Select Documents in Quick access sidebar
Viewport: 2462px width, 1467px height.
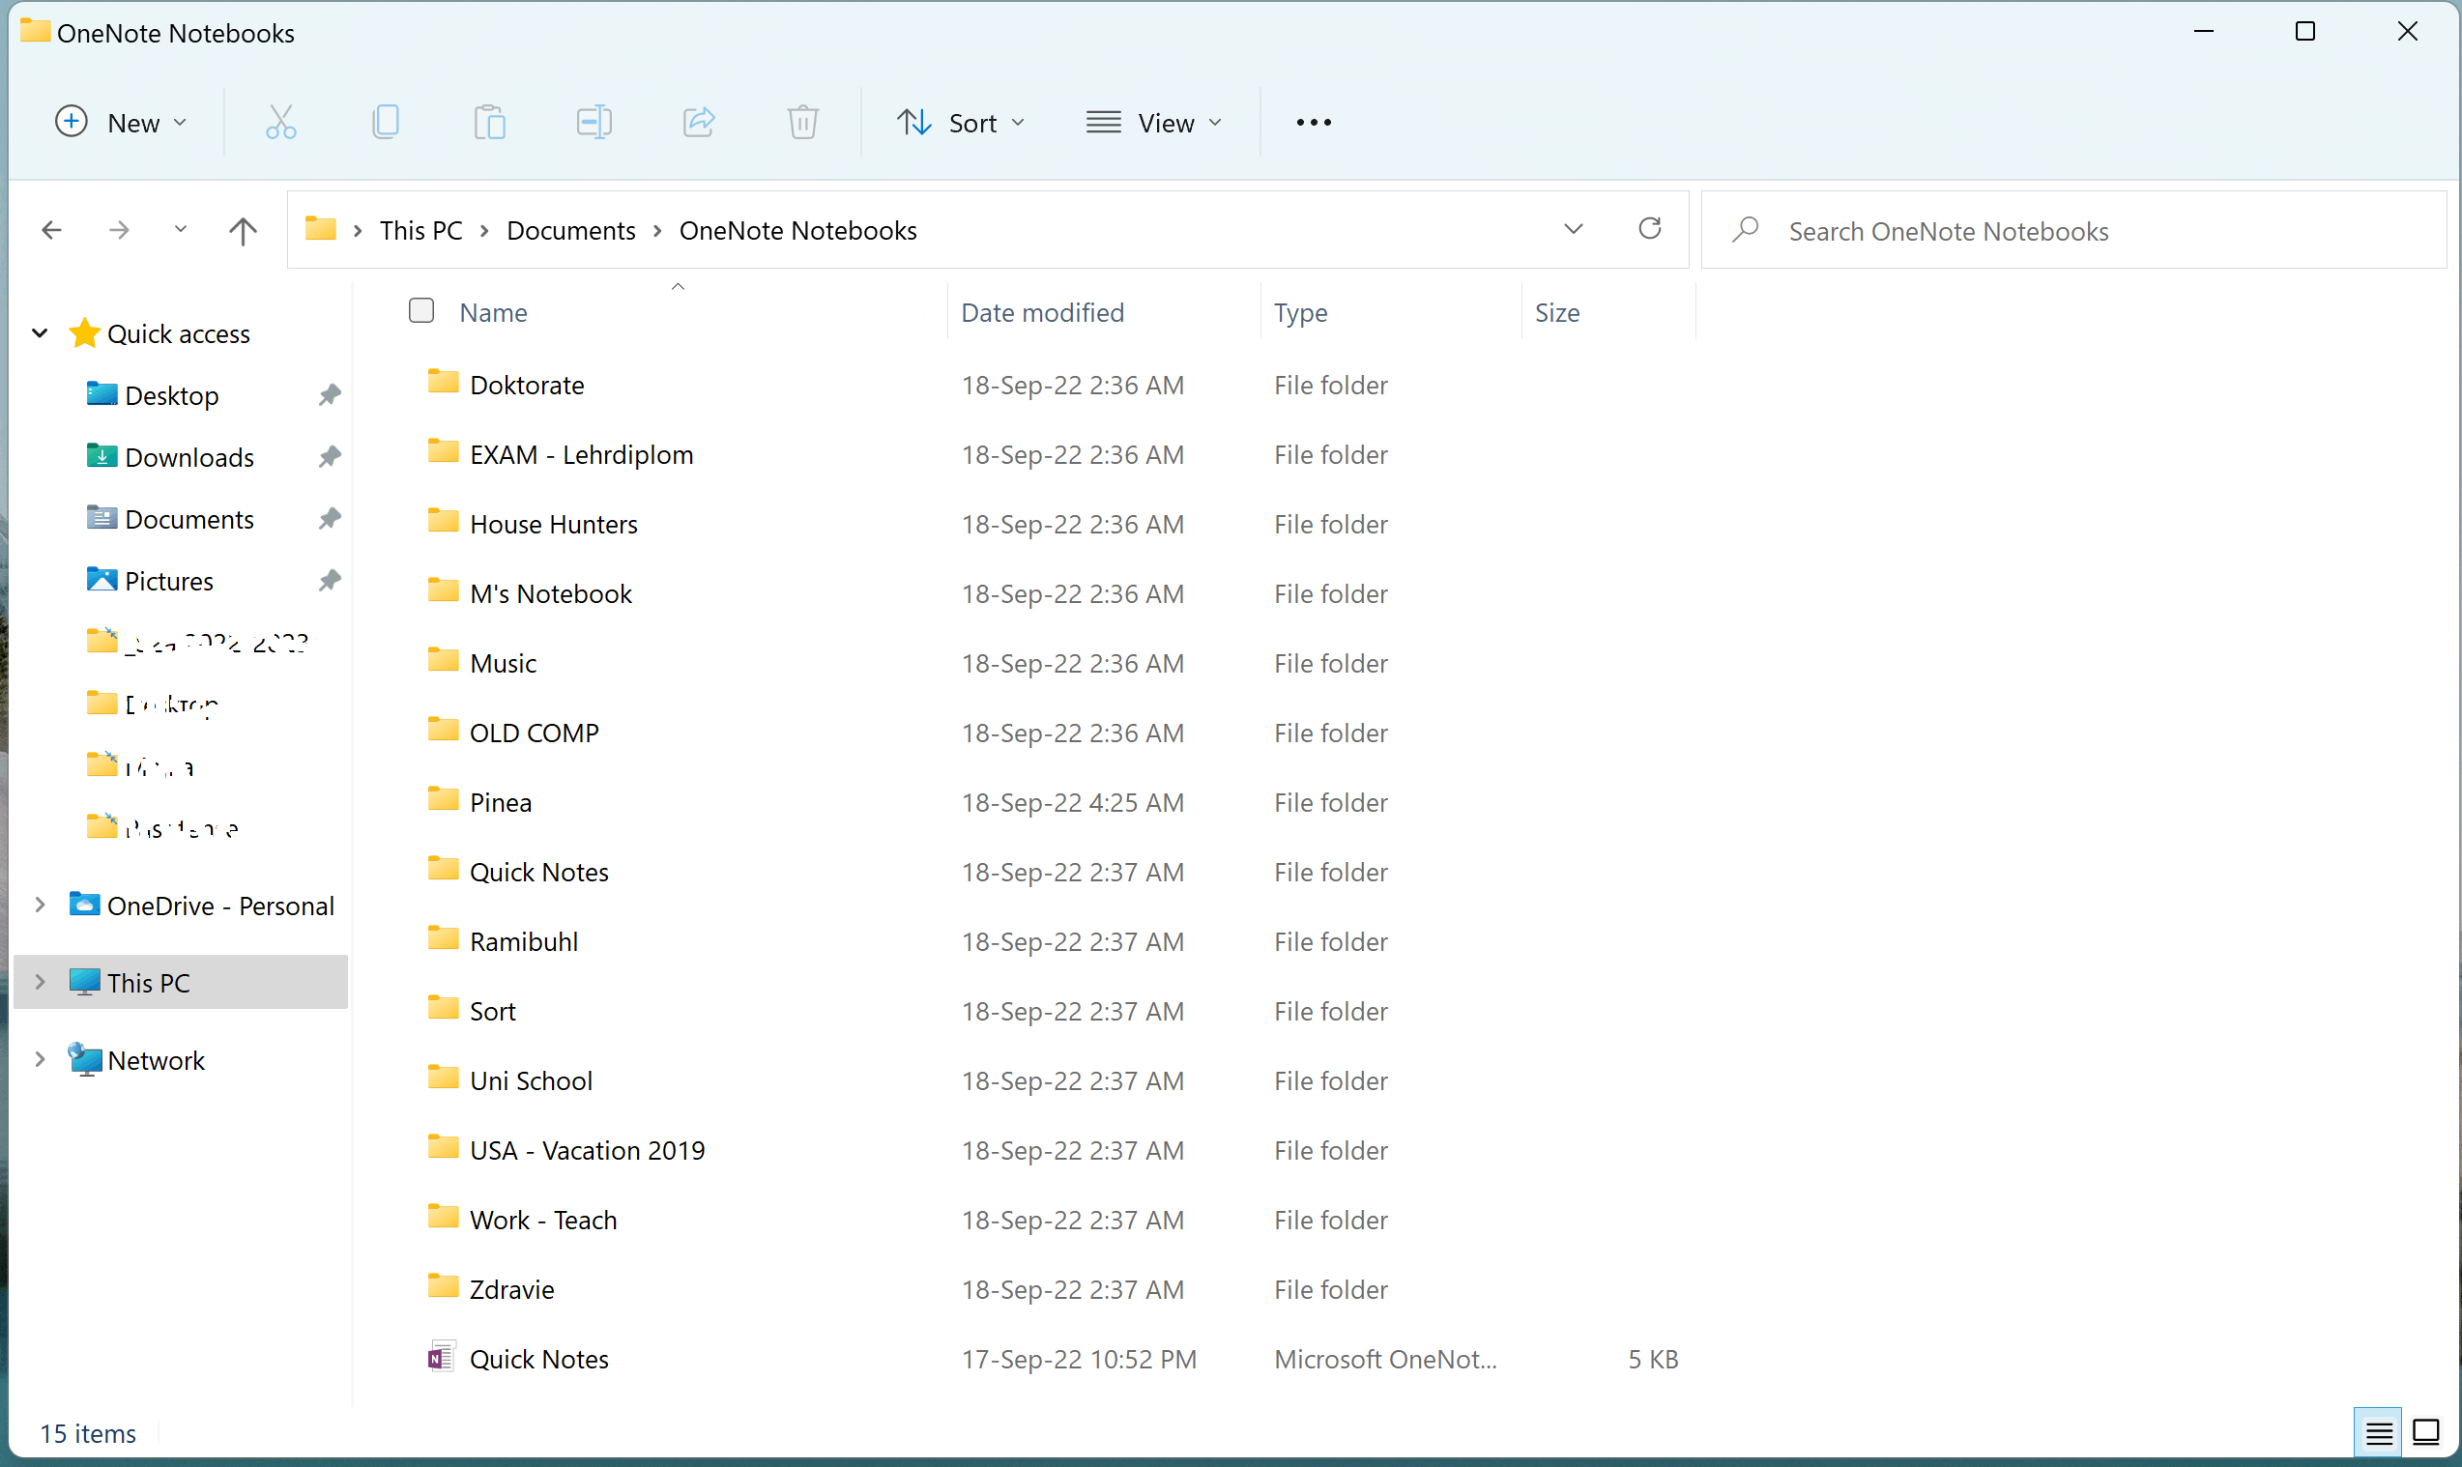189,519
